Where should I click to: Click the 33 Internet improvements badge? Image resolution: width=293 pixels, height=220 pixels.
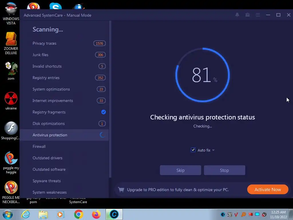101,101
